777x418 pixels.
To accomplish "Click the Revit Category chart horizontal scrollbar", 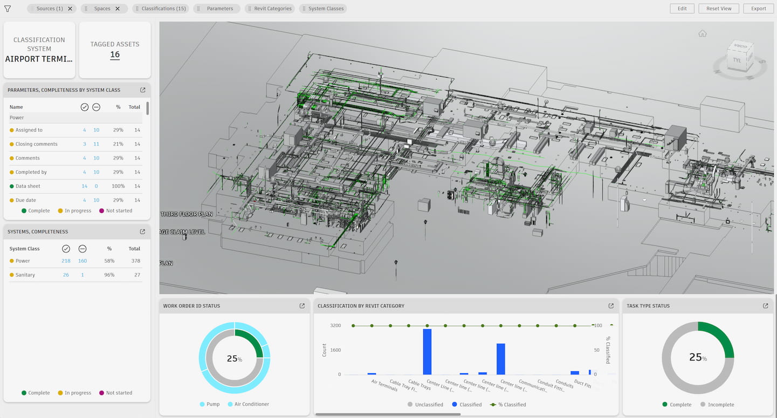I will coord(388,414).
